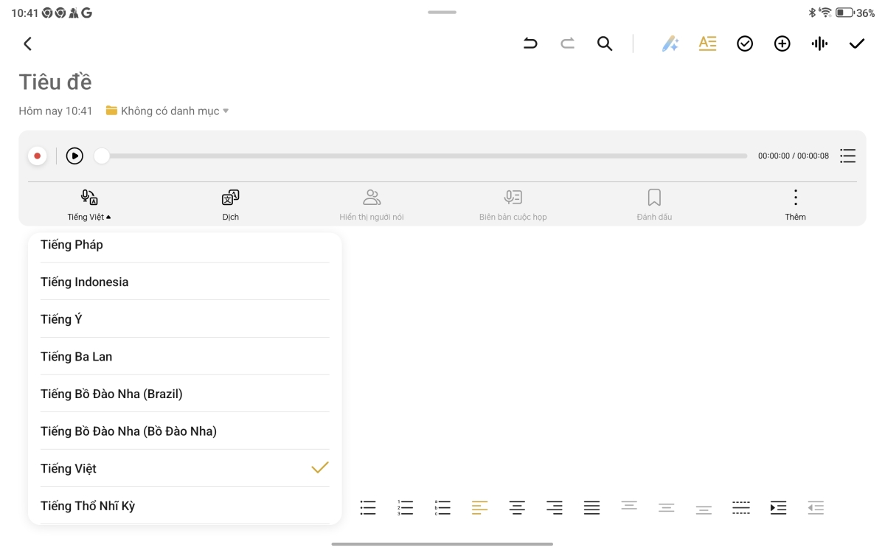
Task: Tap the Tiêu đề title field
Action: click(x=55, y=82)
